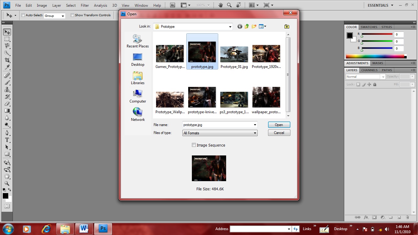This screenshot has height=235, width=418.
Task: Select the Zoom tool in the toolbox
Action: click(x=7, y=184)
